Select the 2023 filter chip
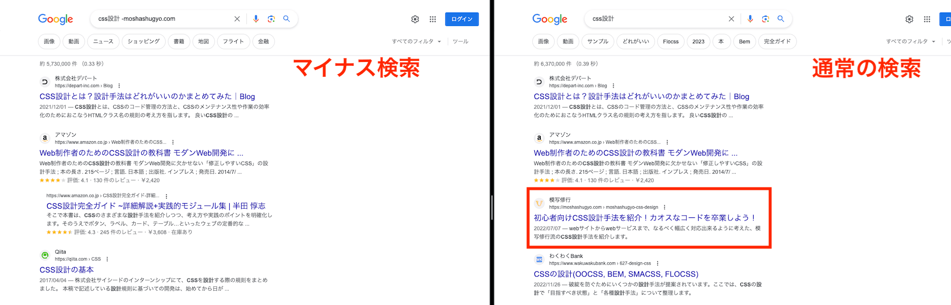Viewport: 951px width, 305px height. [699, 41]
